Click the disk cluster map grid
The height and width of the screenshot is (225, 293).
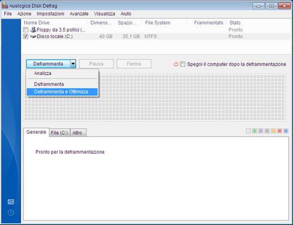coord(155,97)
